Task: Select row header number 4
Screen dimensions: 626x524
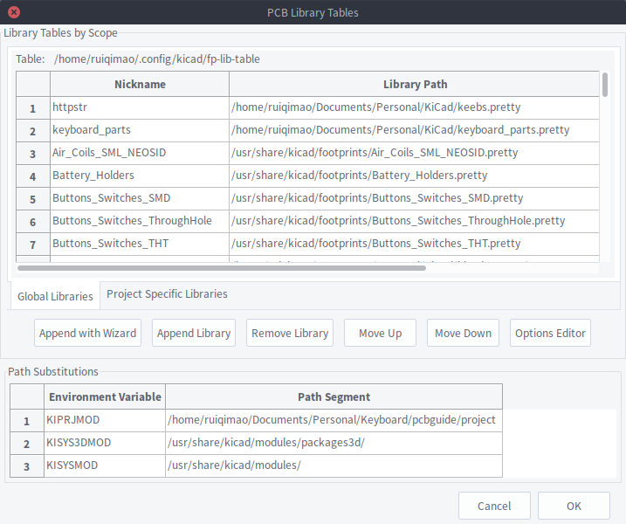Action: [33, 176]
